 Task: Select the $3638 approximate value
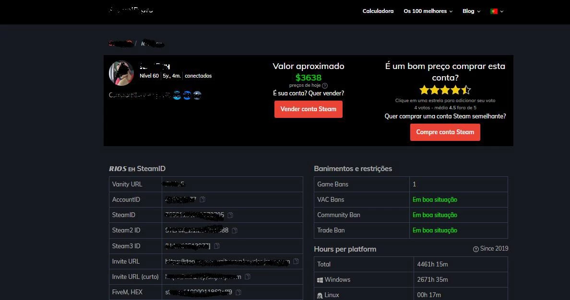pos(308,77)
